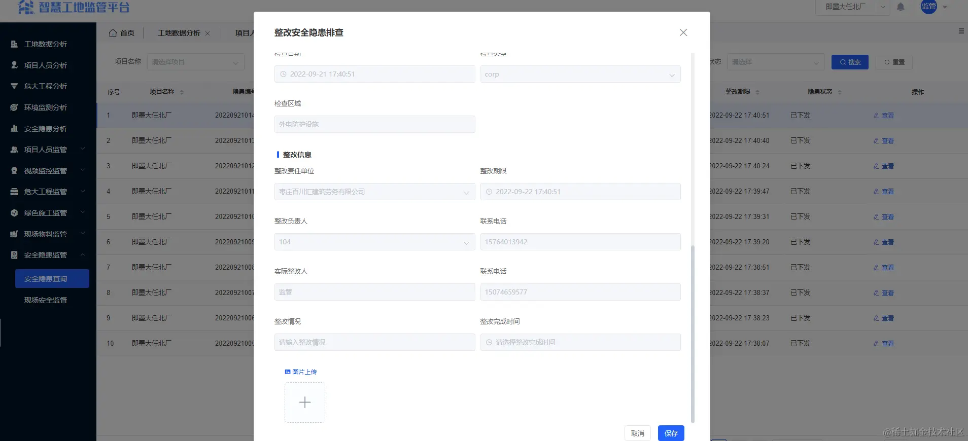
Task: Click 查看 link in row 10
Action: tap(883, 344)
